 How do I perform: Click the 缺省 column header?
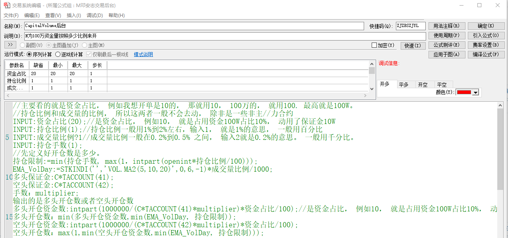tap(39, 65)
